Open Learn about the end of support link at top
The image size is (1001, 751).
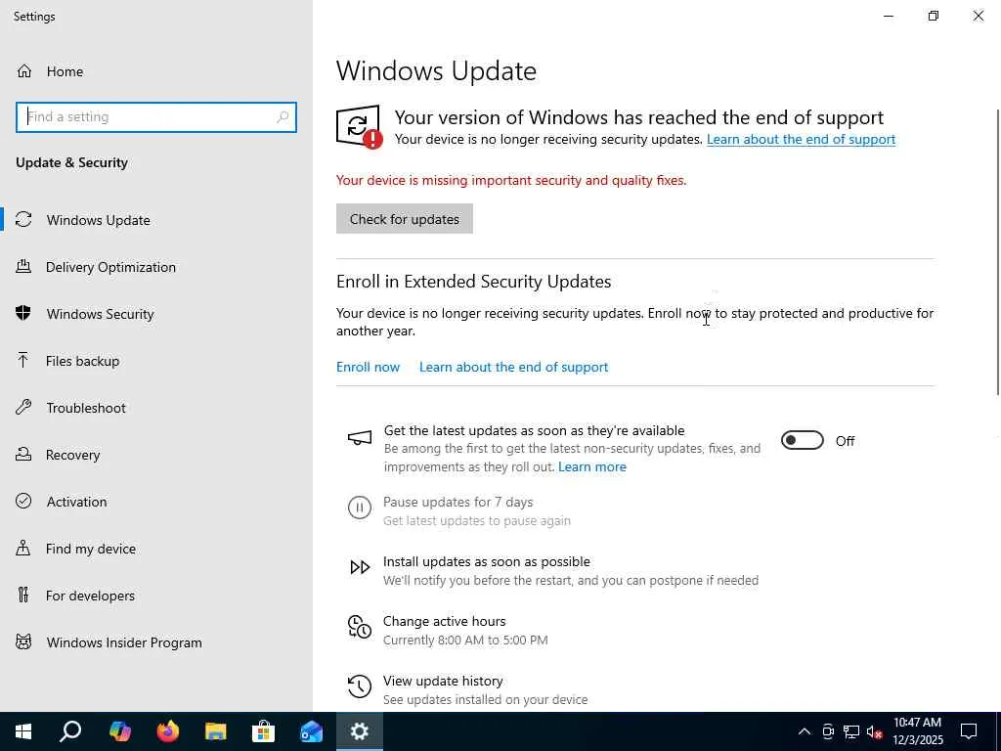click(x=801, y=139)
